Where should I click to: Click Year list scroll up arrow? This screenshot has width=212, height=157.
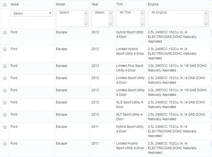coord(110,13)
